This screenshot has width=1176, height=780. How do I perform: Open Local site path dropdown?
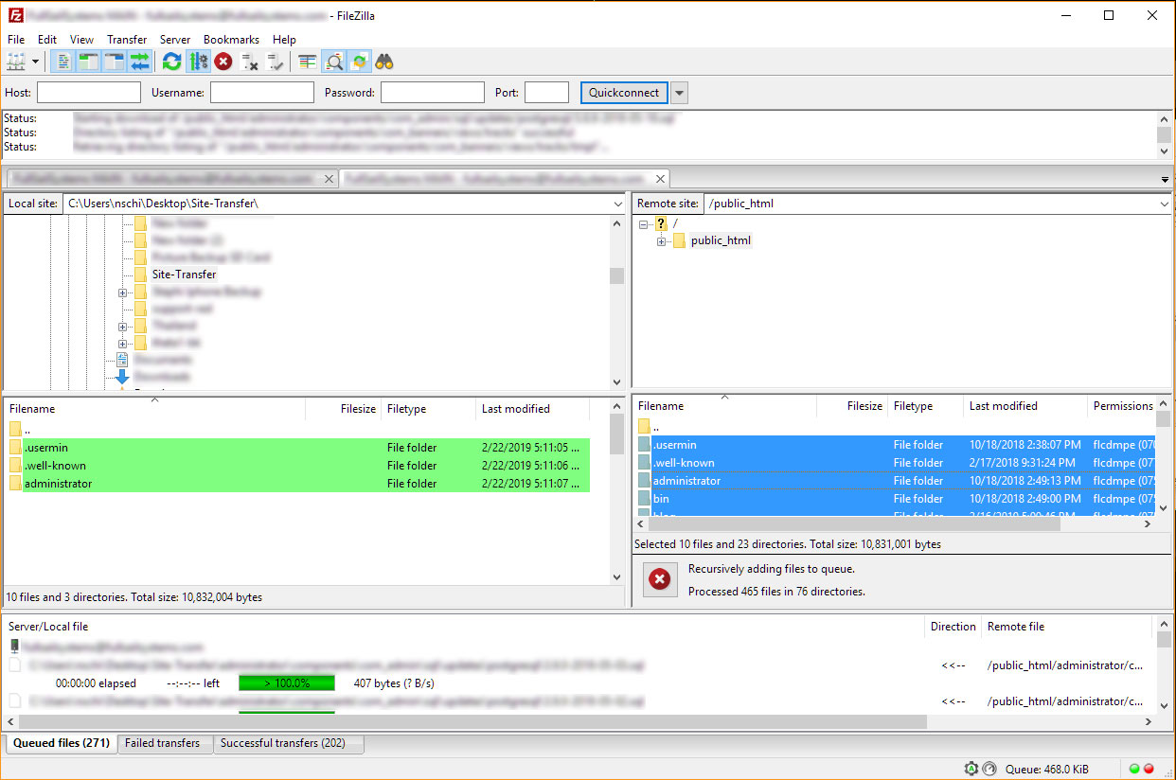[x=617, y=204]
